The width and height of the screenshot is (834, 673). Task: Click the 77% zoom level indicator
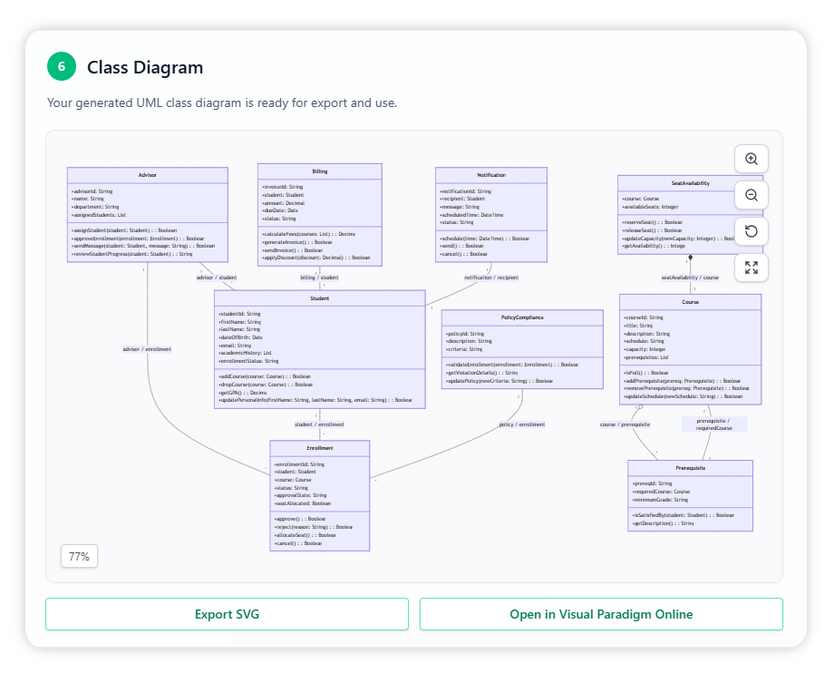(x=79, y=556)
